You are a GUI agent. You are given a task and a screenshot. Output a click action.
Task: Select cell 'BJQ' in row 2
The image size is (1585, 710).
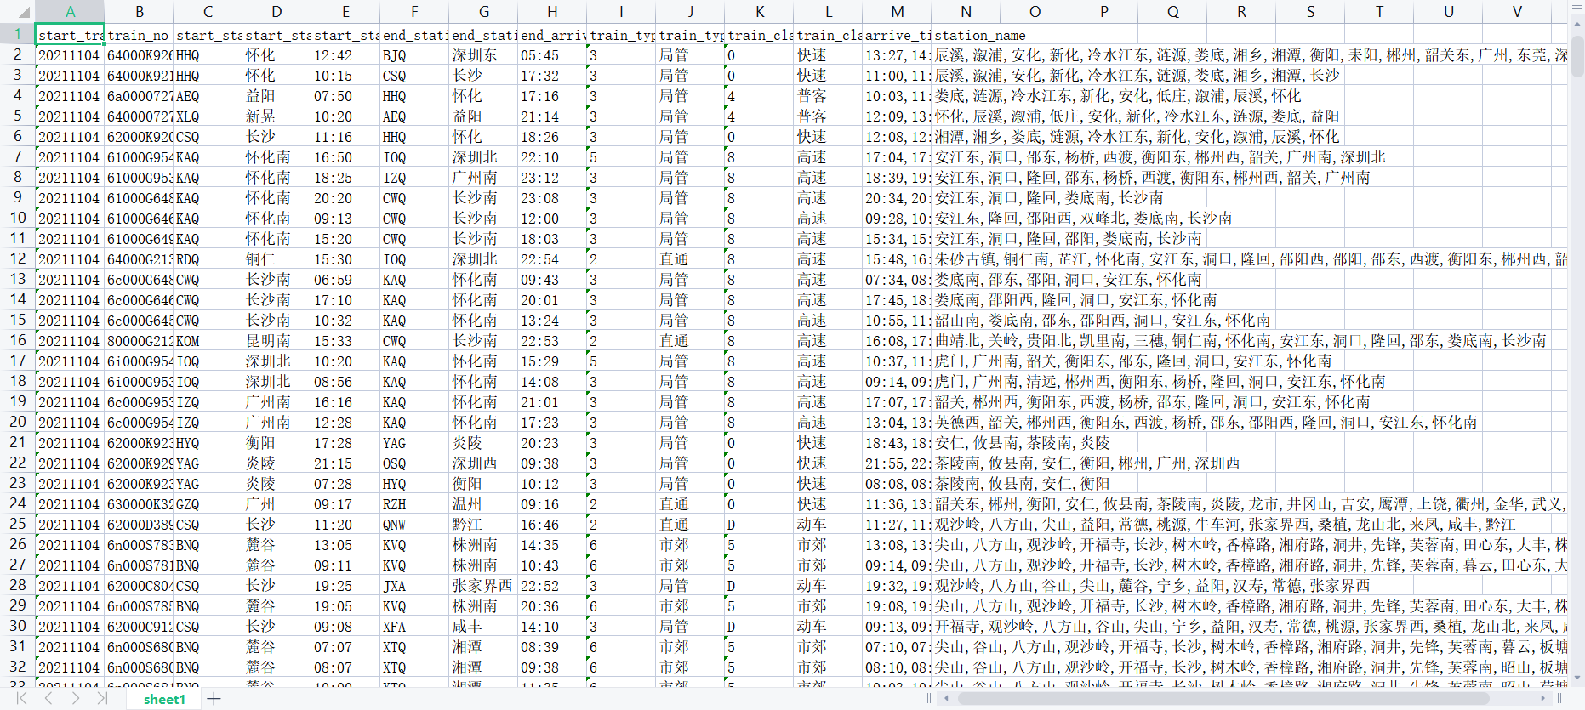pos(414,55)
